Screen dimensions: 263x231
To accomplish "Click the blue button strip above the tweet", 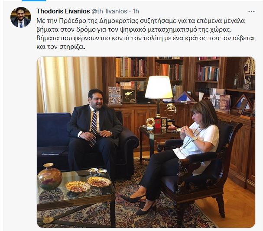I will 34,0.
